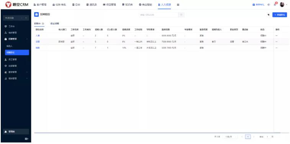This screenshot has height=144, width=290.
Task: Click the search magnifier button
Action: 181,15
